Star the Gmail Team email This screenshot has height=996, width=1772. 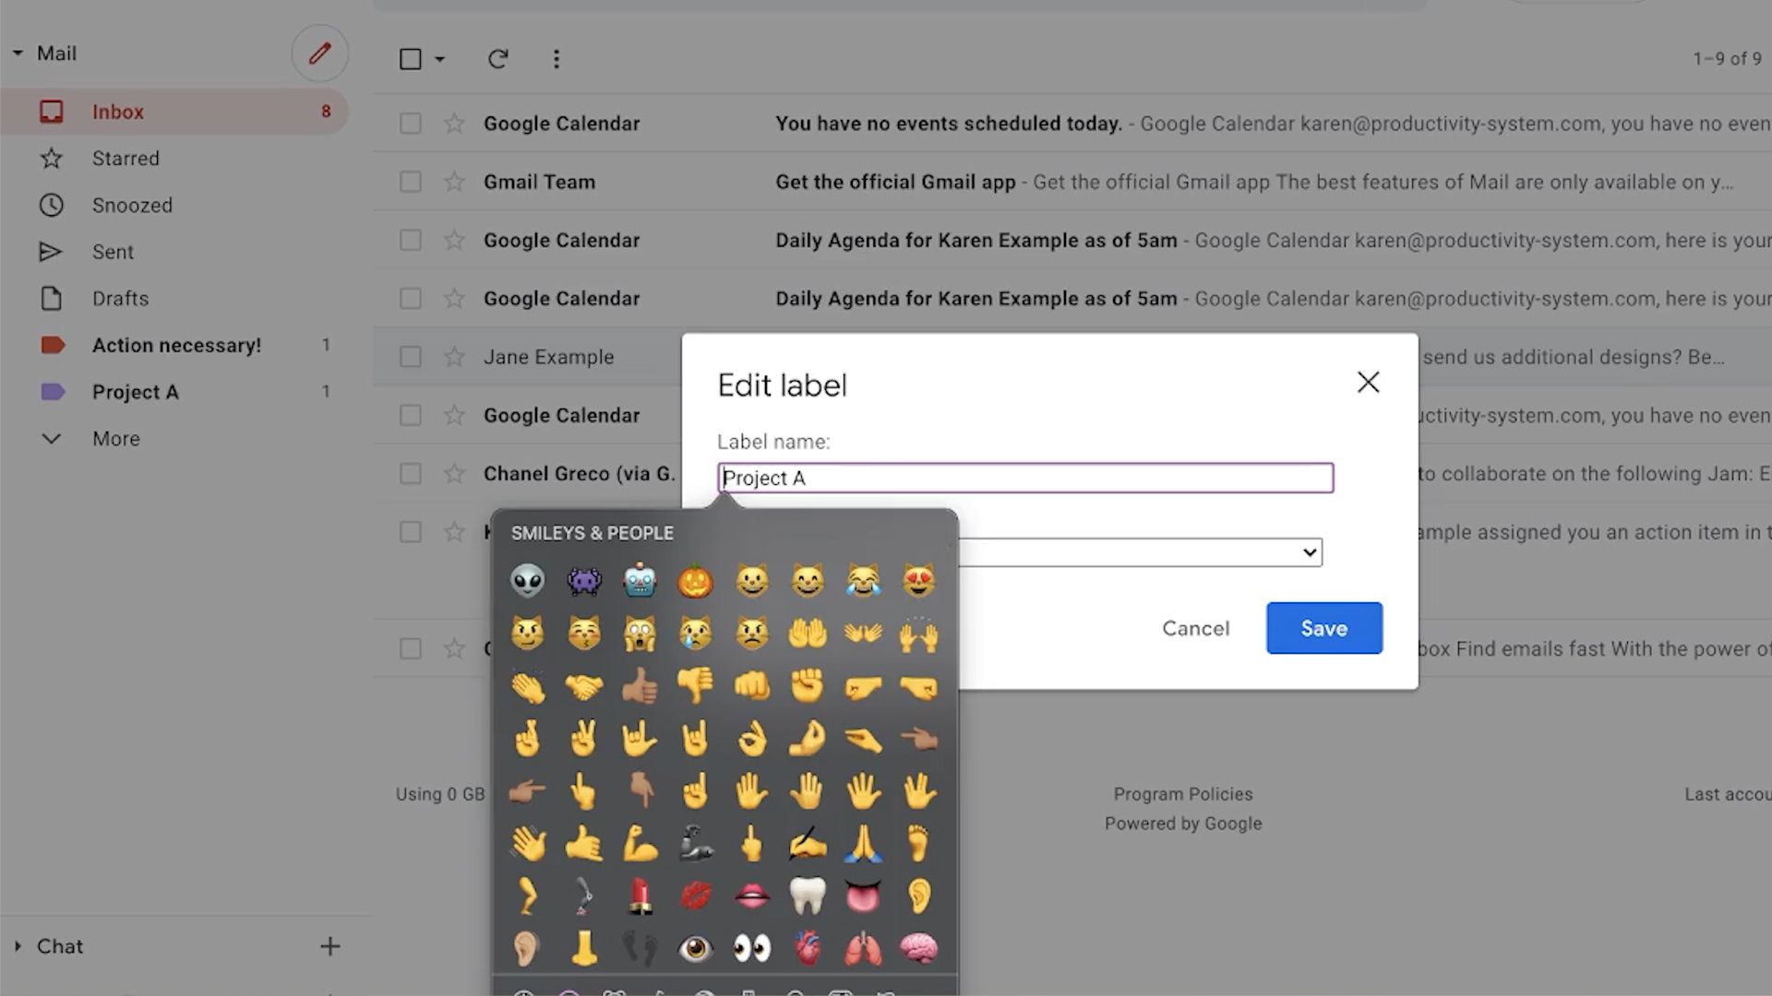click(453, 182)
